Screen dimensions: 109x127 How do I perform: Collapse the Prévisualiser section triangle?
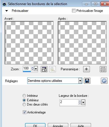pyautogui.click(x=6, y=11)
